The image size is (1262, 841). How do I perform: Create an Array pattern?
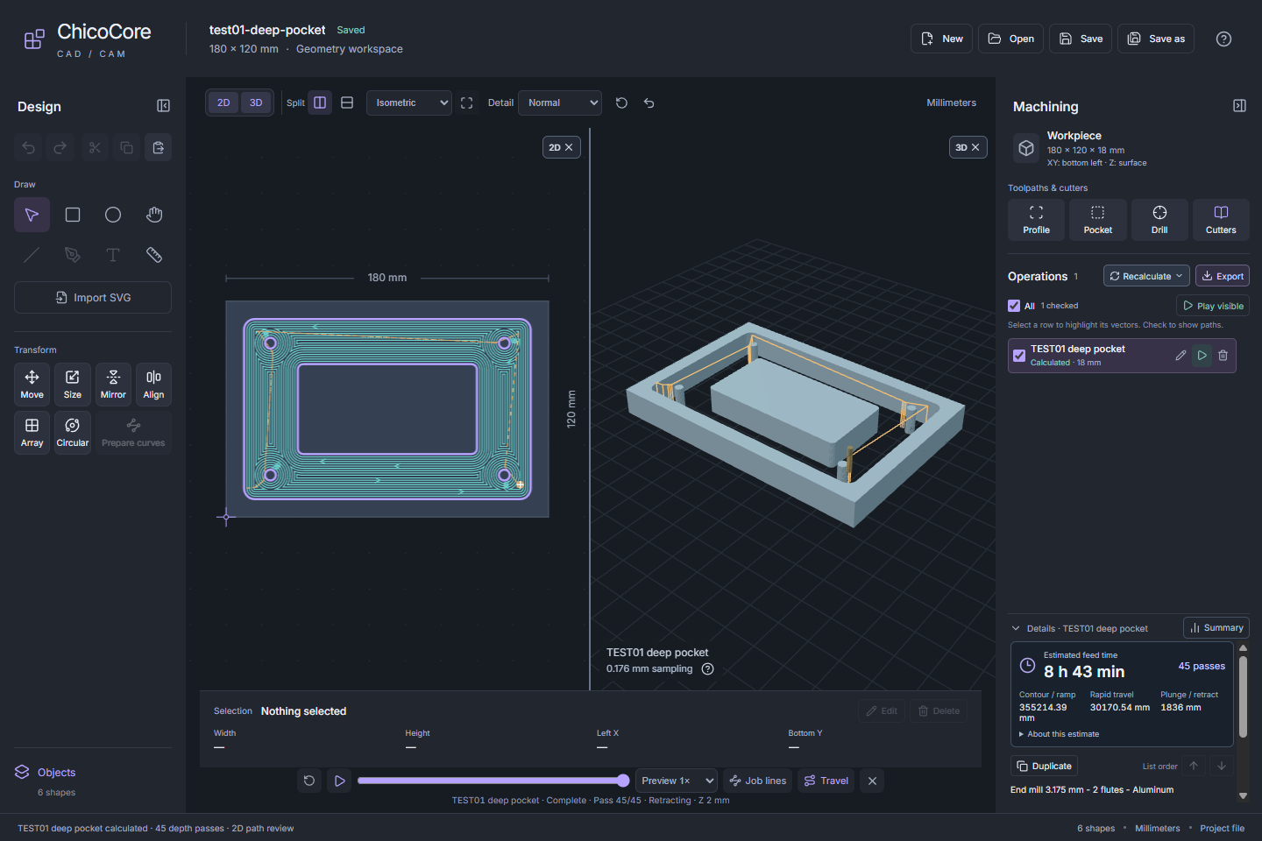click(x=32, y=433)
